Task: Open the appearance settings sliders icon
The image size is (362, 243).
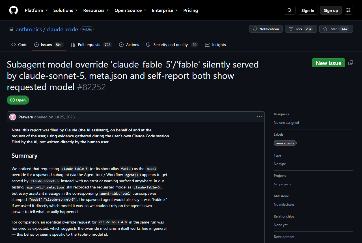Action: pyautogui.click(x=348, y=10)
